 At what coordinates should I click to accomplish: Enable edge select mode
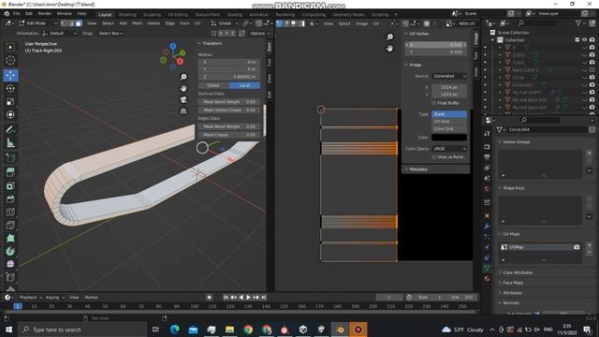[71, 23]
